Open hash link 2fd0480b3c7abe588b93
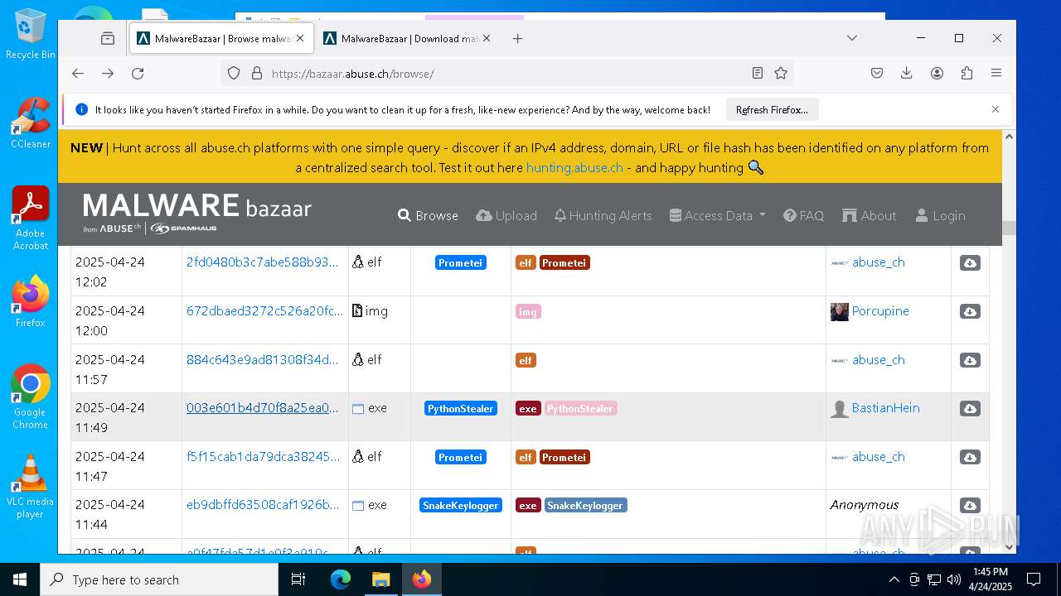Screen dimensions: 1061x596 262,262
